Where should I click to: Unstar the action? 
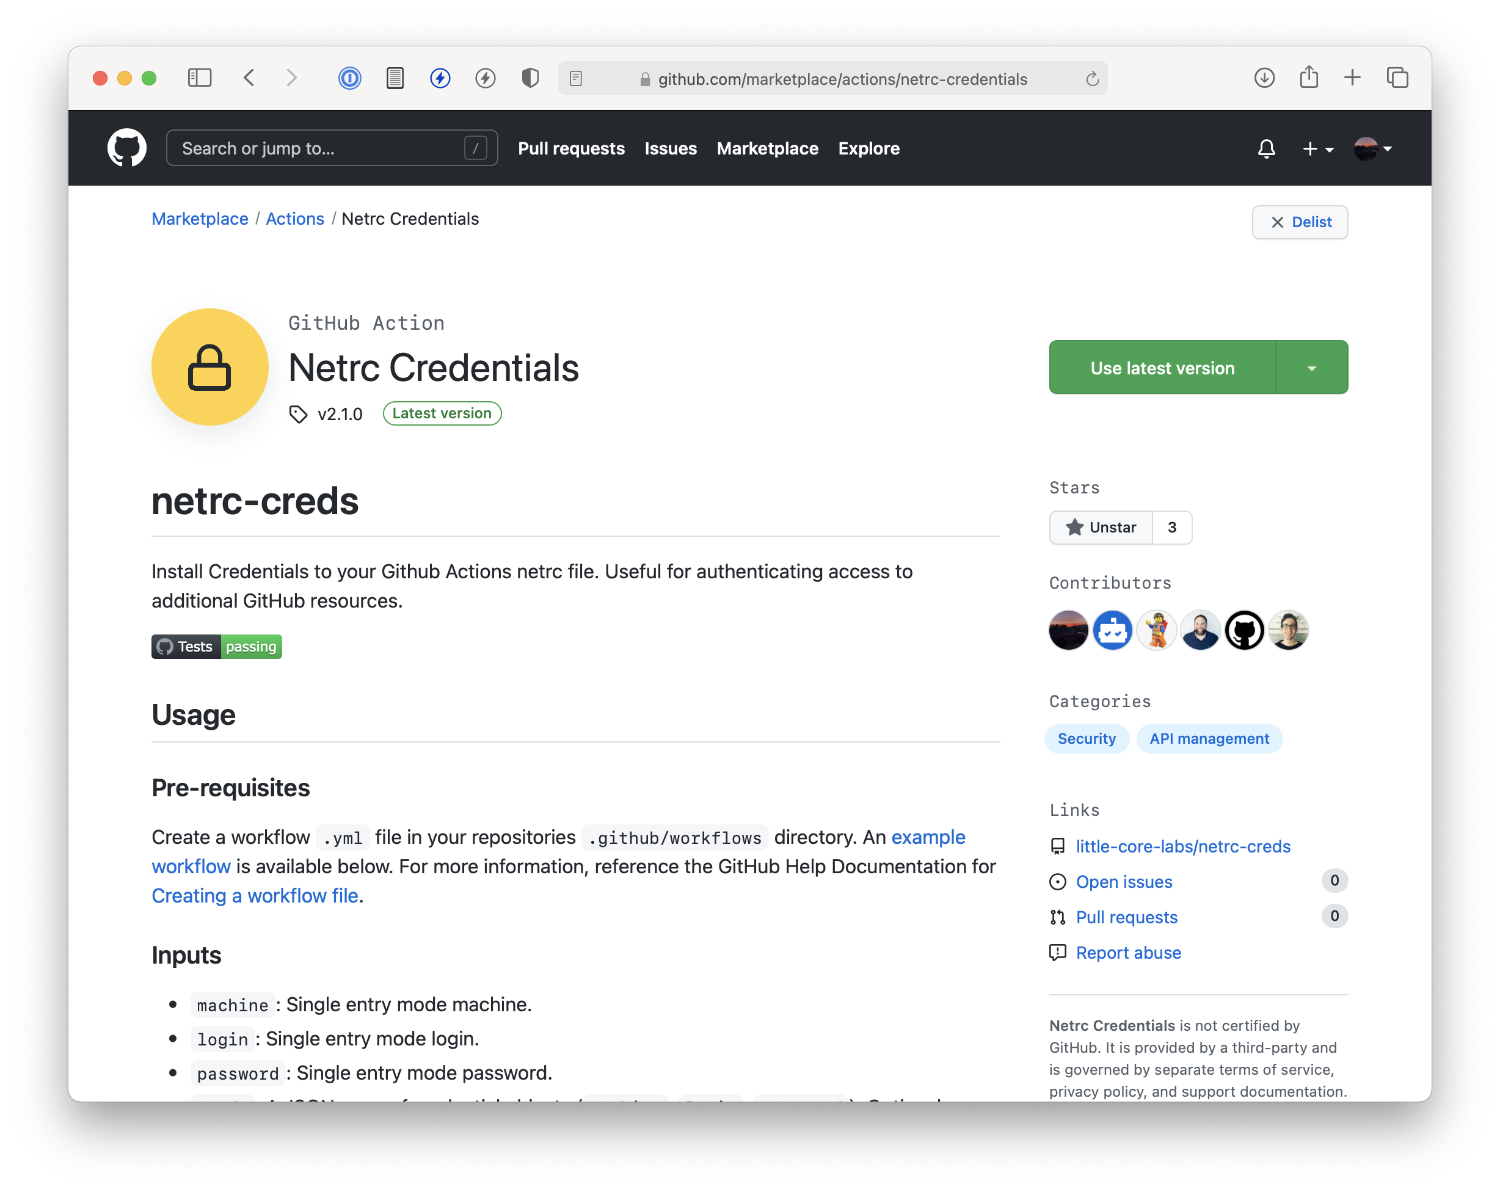(x=1101, y=527)
